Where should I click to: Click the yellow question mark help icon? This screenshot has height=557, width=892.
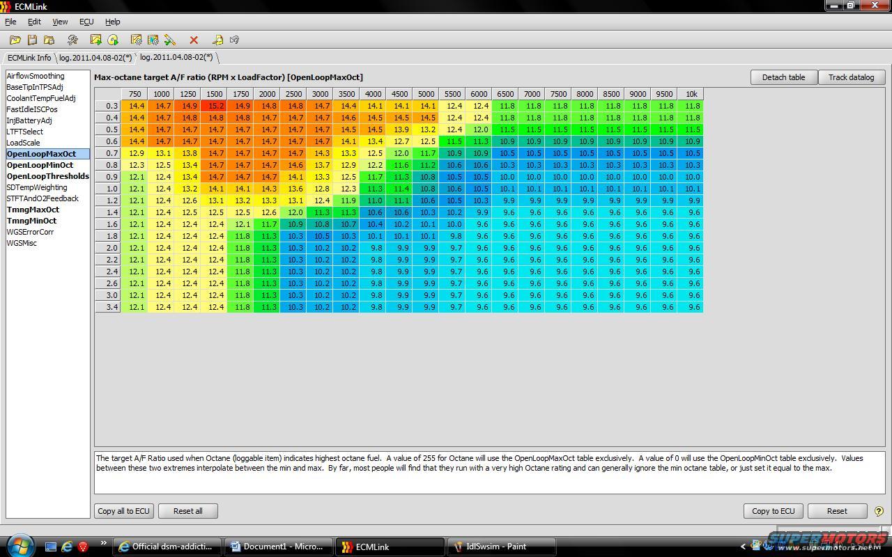[878, 511]
